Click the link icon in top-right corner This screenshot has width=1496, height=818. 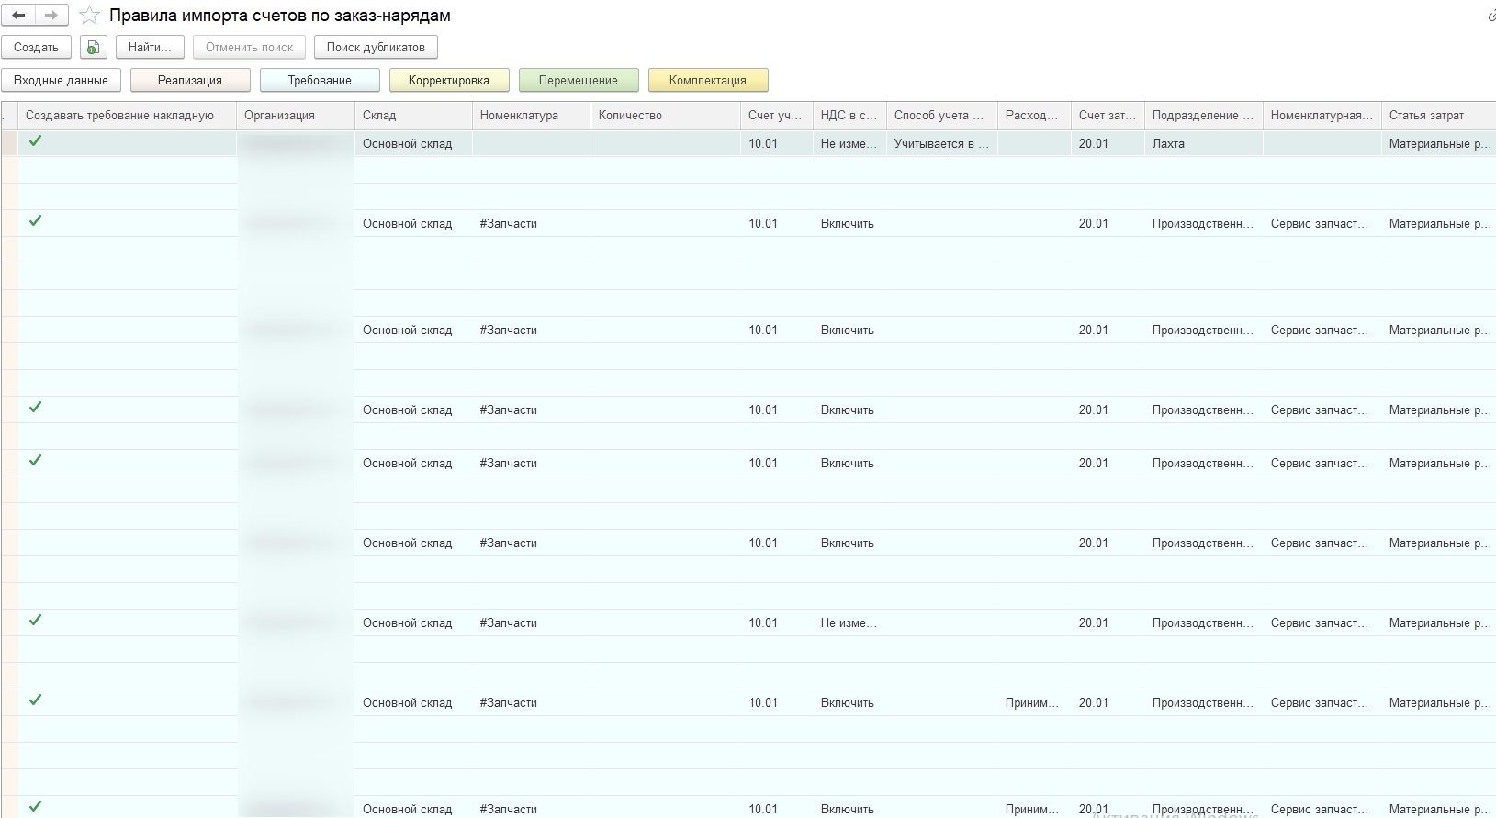1490,16
